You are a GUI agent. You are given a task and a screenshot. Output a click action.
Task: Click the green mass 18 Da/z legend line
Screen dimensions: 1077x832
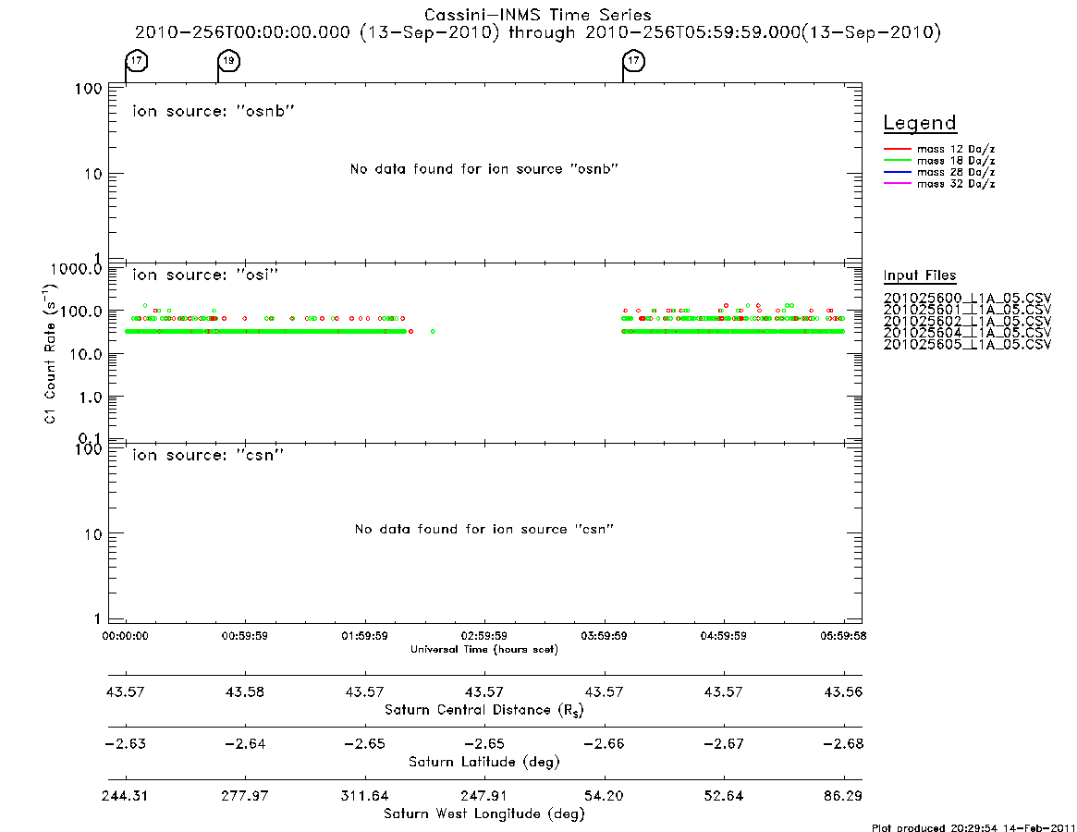pyautogui.click(x=897, y=161)
